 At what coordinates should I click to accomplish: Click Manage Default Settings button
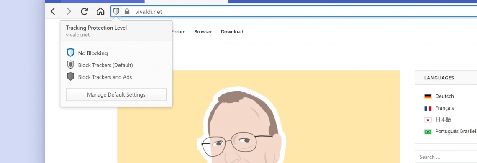(116, 94)
